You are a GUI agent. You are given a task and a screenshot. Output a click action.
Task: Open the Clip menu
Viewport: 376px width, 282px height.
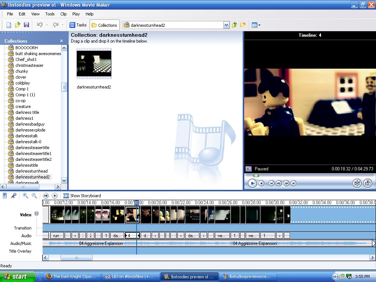pyautogui.click(x=63, y=14)
